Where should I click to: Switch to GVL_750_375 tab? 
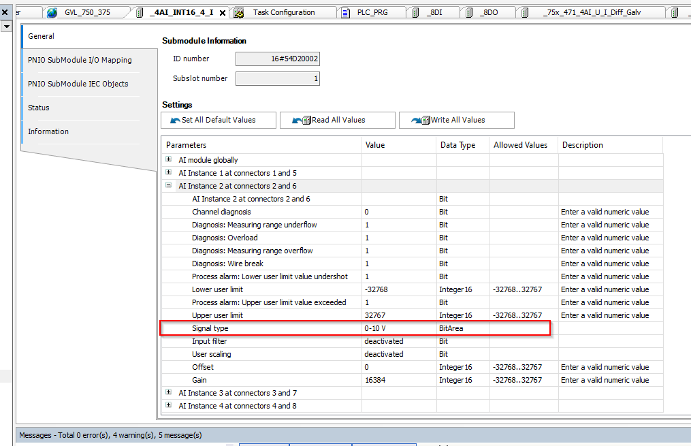coord(87,12)
